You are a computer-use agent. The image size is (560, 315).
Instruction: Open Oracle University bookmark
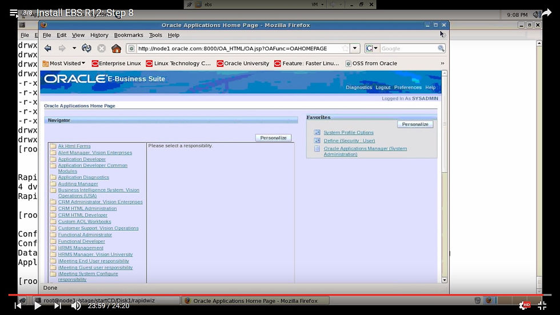pos(243,63)
